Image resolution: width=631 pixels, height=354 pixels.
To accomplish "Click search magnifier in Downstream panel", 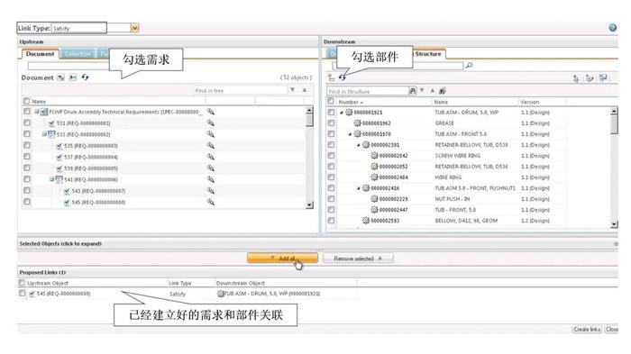I will 469,66.
